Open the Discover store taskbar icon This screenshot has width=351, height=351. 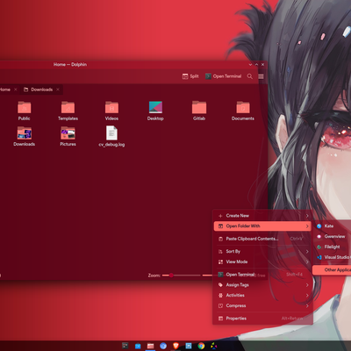138,346
